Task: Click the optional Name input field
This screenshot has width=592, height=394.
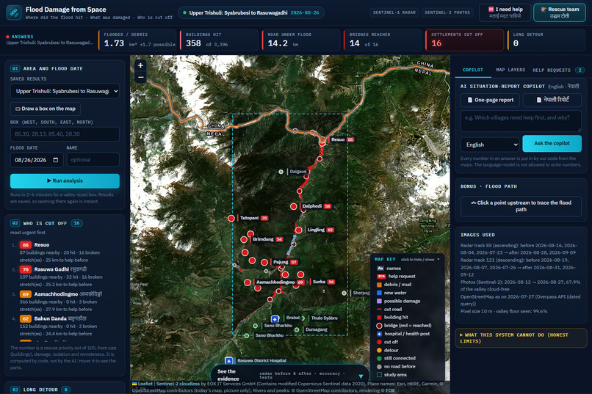Action: click(93, 160)
